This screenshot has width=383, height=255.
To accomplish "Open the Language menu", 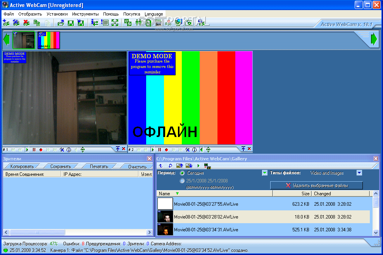I will [x=154, y=14].
